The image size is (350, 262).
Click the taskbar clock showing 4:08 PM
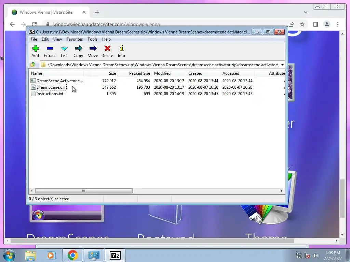(333, 256)
